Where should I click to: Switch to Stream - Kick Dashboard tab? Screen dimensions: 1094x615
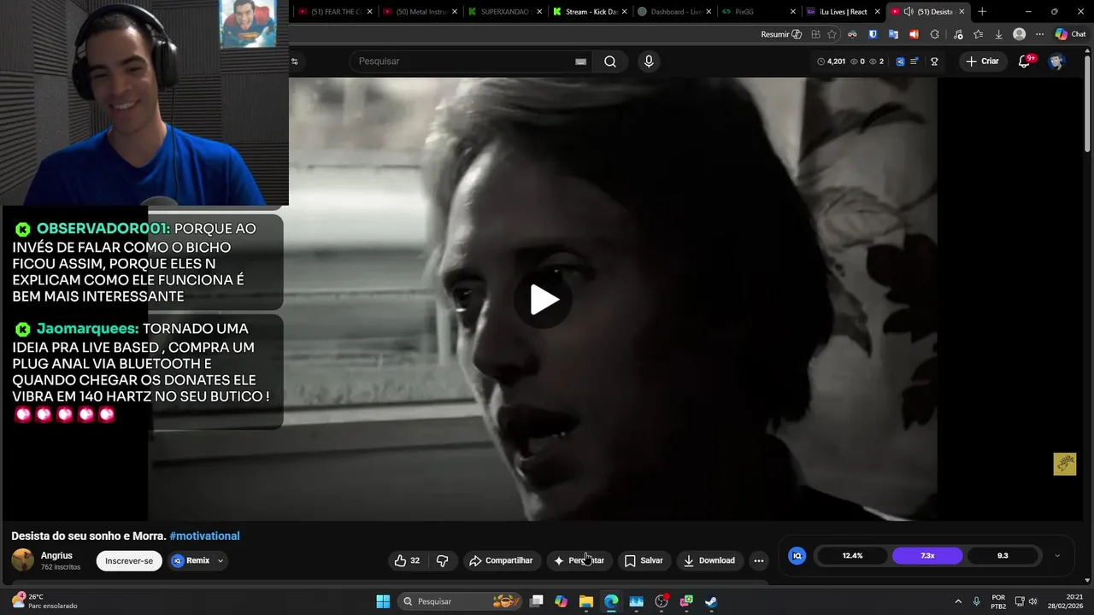pyautogui.click(x=590, y=12)
